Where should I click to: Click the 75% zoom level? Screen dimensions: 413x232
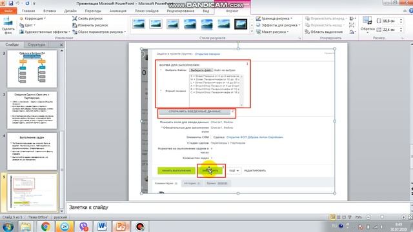(x=358, y=217)
